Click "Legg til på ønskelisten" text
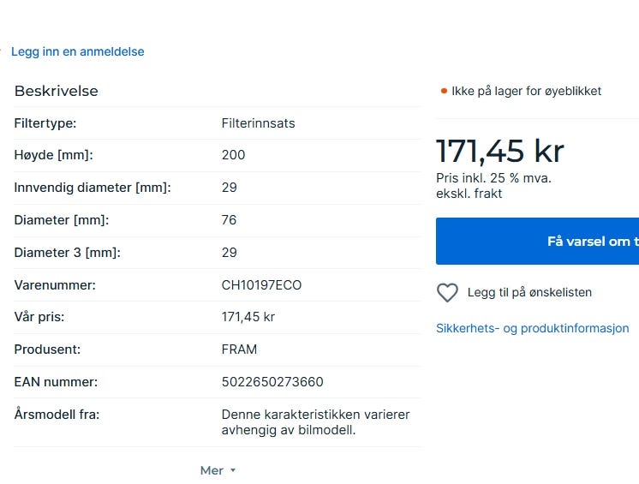The image size is (639, 484). 529,292
